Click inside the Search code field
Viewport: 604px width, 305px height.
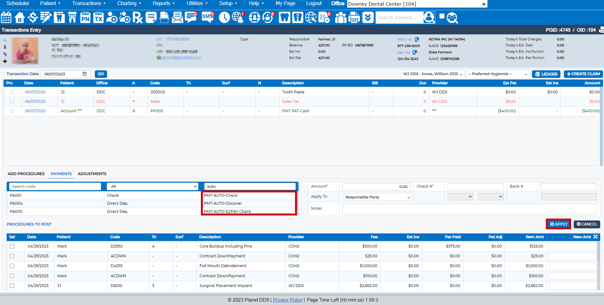click(55, 186)
